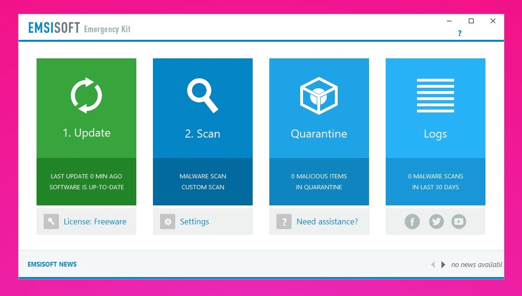Close the Emsisoft Emergency Kit window
This screenshot has width=522, height=296.
pyautogui.click(x=493, y=21)
